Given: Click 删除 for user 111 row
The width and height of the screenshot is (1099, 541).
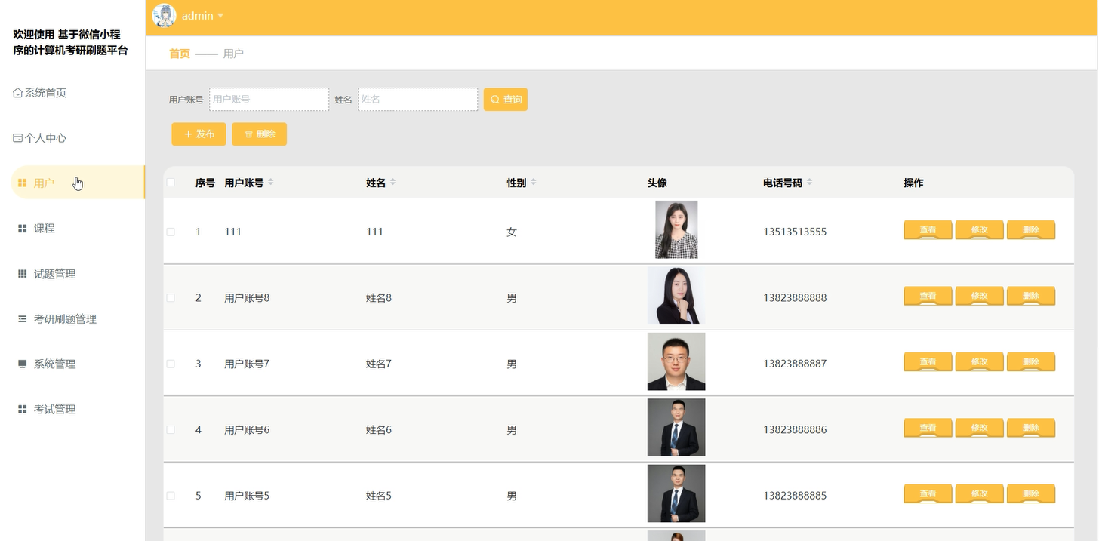Looking at the screenshot, I should pyautogui.click(x=1031, y=230).
